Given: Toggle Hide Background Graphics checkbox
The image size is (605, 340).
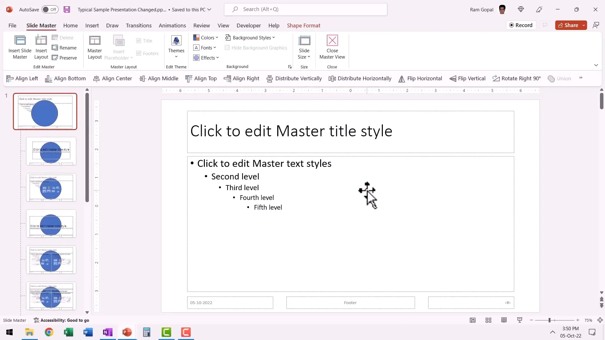Looking at the screenshot, I should 227,48.
